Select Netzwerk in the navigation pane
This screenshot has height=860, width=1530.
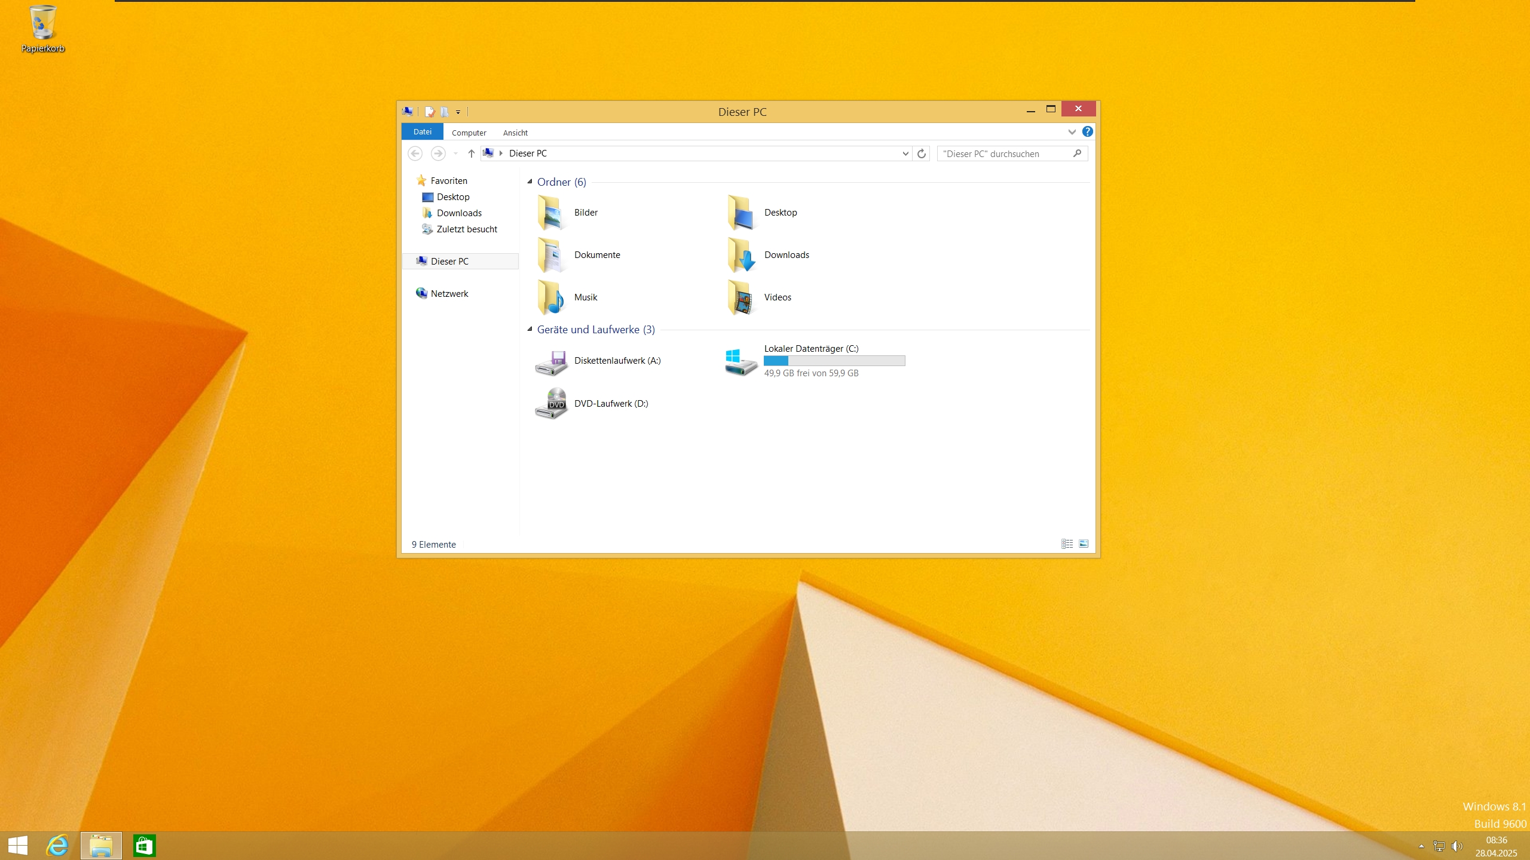click(x=449, y=294)
